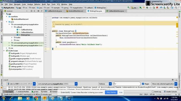Open the 4: Run tool window button
Viewport: 181px width, 101px height.
coord(35,92)
